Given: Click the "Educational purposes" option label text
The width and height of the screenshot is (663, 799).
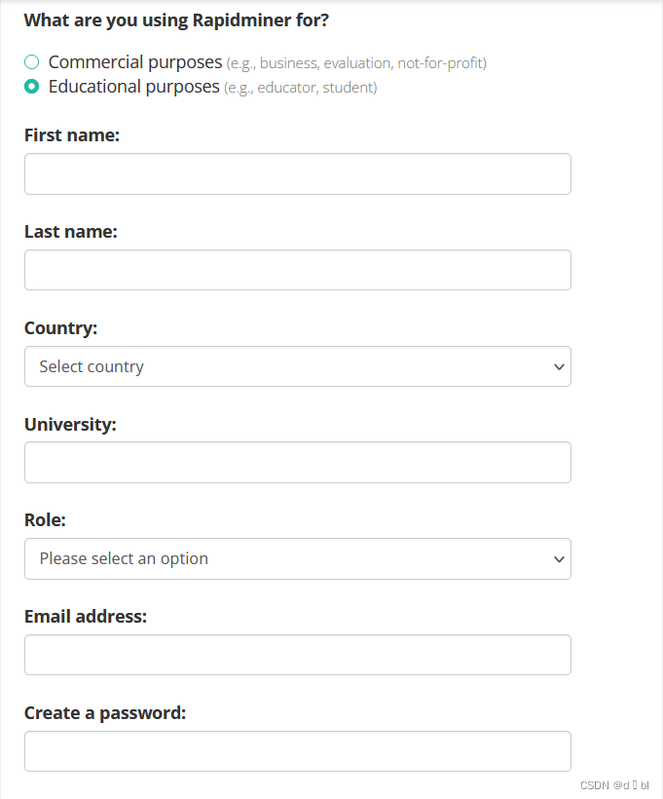Looking at the screenshot, I should click(x=133, y=87).
